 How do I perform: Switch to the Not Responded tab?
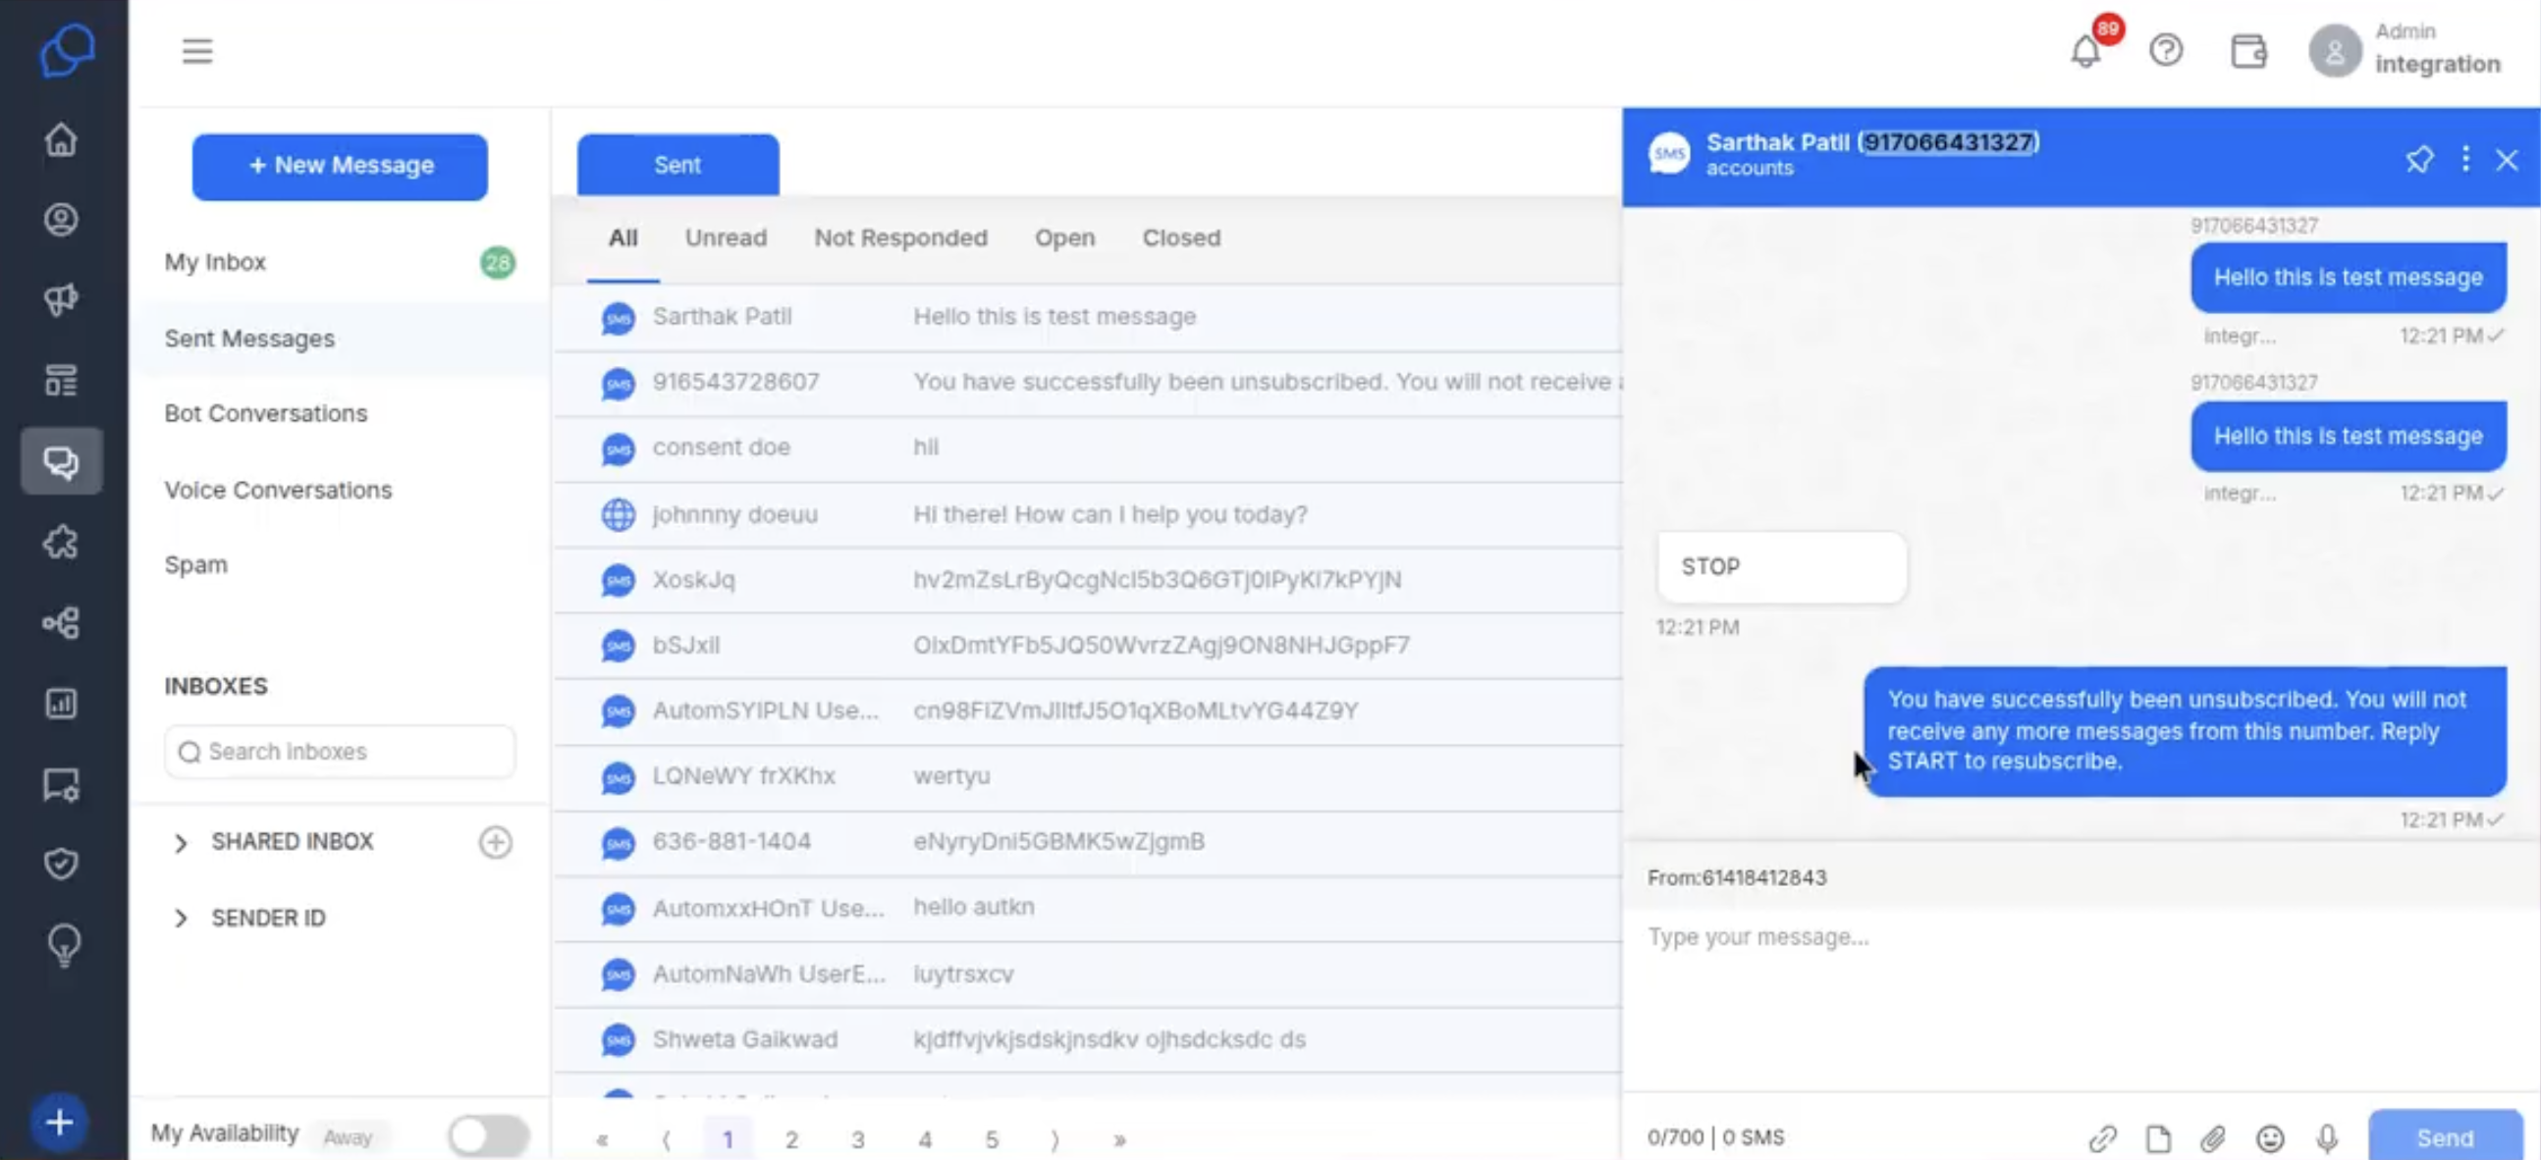(900, 237)
